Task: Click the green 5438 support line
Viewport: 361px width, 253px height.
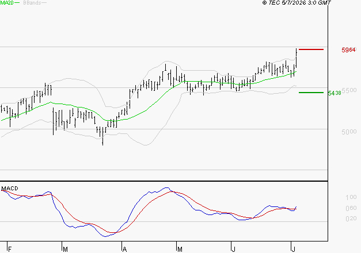Action: 311,93
